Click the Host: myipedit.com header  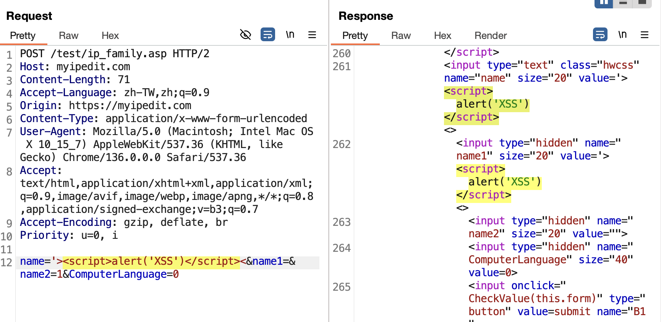click(75, 66)
